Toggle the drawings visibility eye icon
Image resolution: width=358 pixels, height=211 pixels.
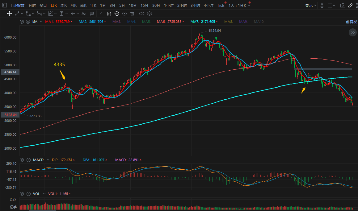point(124,14)
